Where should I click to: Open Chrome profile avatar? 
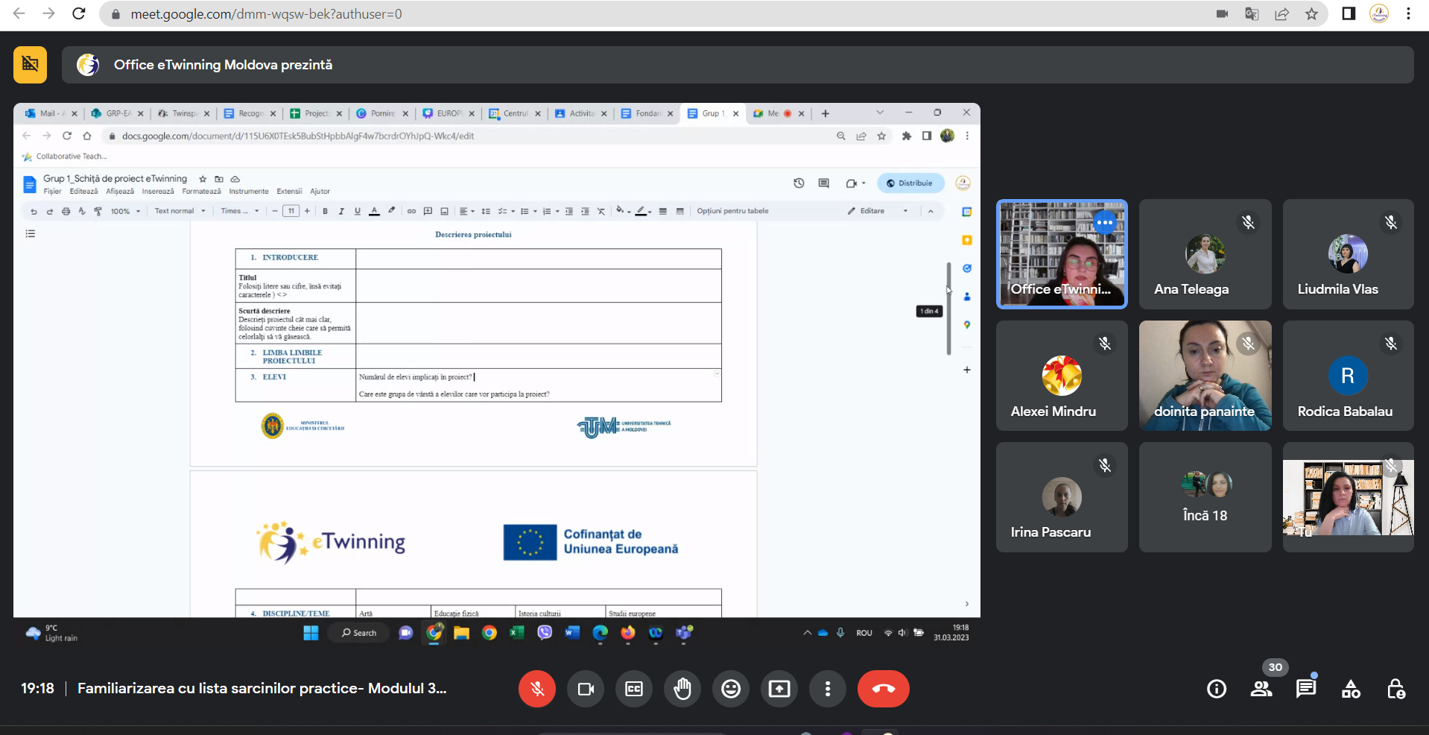tap(1379, 14)
